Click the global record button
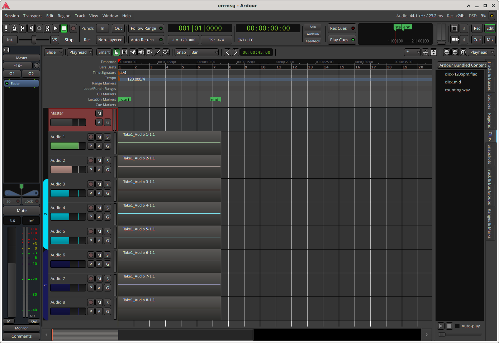The image size is (499, 343). point(73,28)
